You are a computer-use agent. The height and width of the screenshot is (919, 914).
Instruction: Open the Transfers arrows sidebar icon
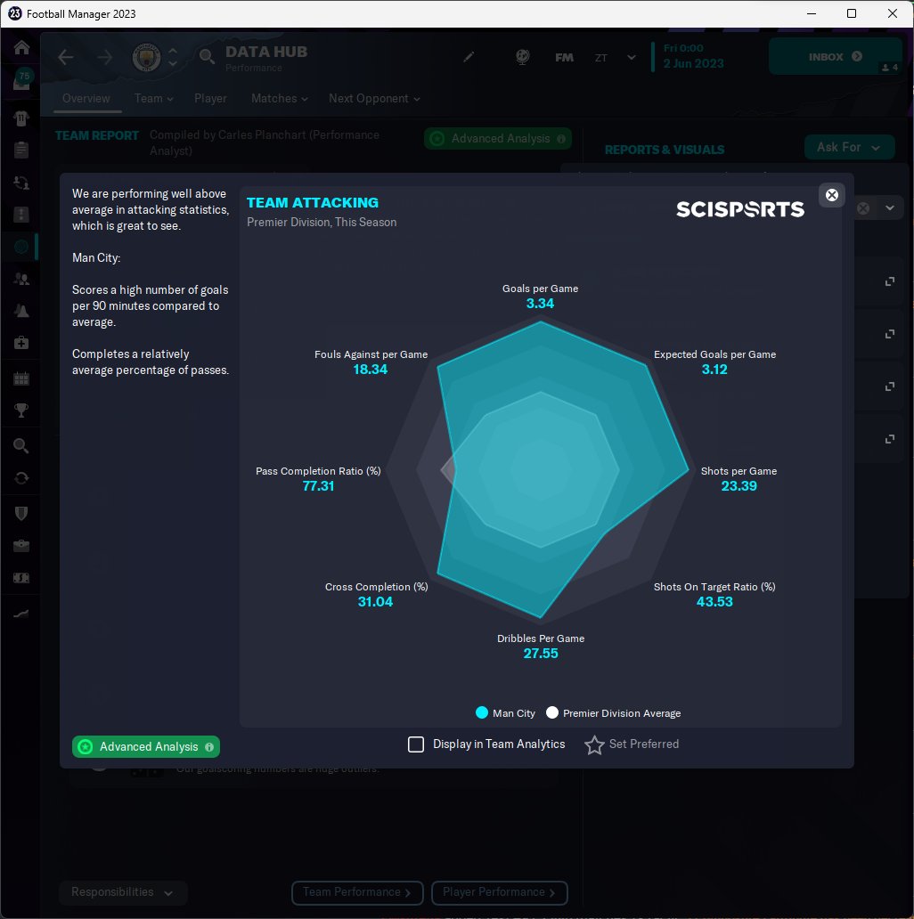(21, 478)
